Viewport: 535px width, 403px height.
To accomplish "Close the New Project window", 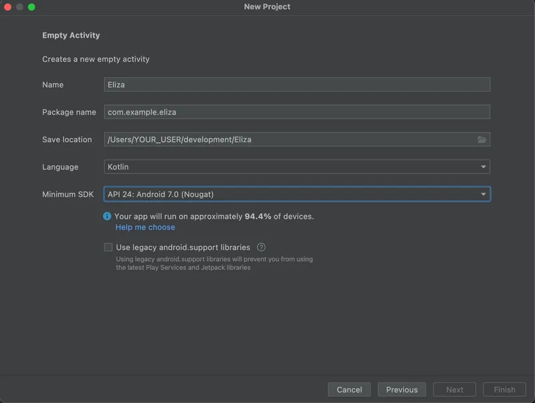I will point(7,7).
